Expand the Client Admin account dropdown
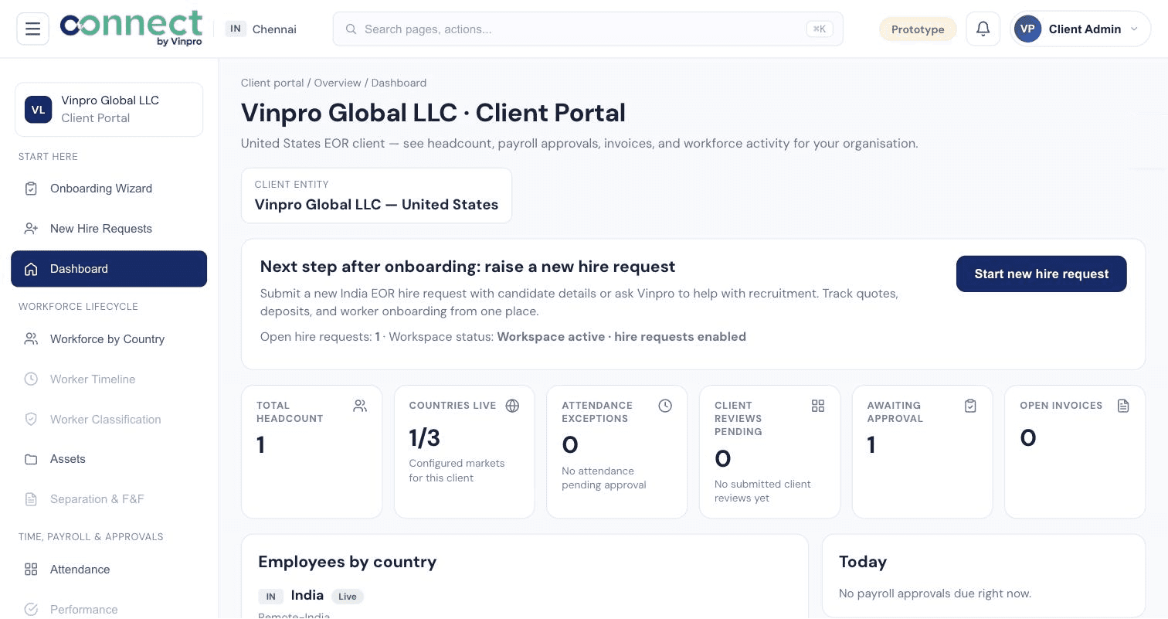The height and width of the screenshot is (619, 1168). [1080, 29]
